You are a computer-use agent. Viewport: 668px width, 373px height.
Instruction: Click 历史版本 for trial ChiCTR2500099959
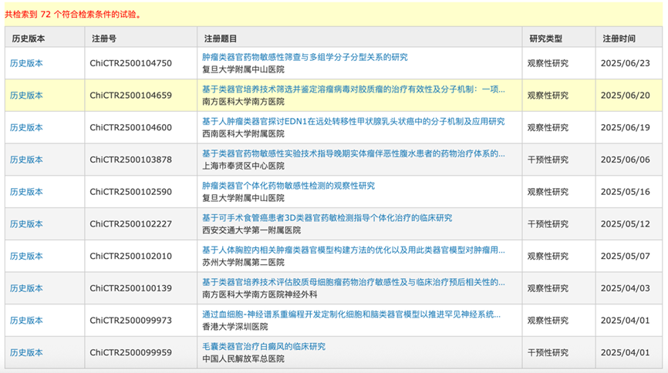tap(26, 352)
